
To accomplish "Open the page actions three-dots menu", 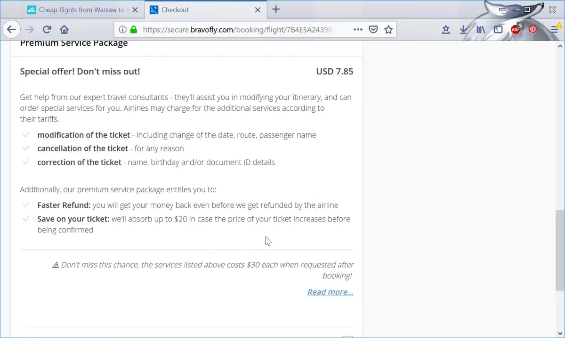I will click(x=358, y=29).
